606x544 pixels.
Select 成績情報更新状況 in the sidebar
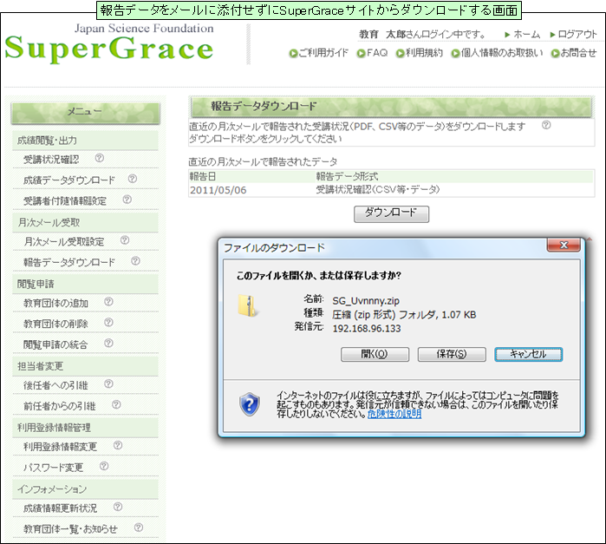click(x=61, y=508)
